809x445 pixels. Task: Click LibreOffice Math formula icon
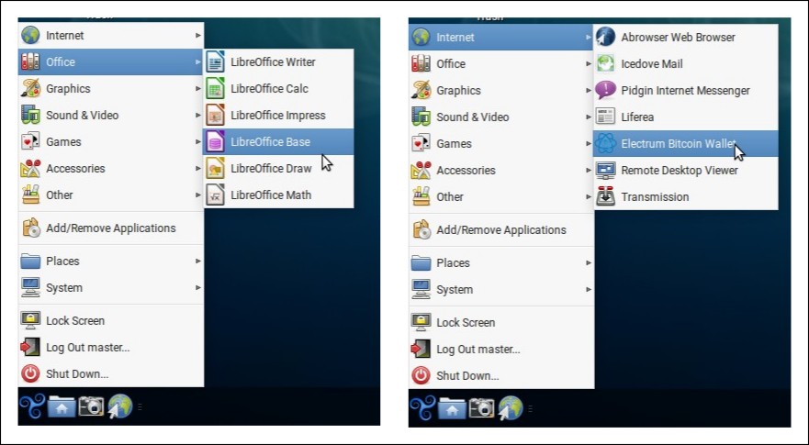point(215,195)
